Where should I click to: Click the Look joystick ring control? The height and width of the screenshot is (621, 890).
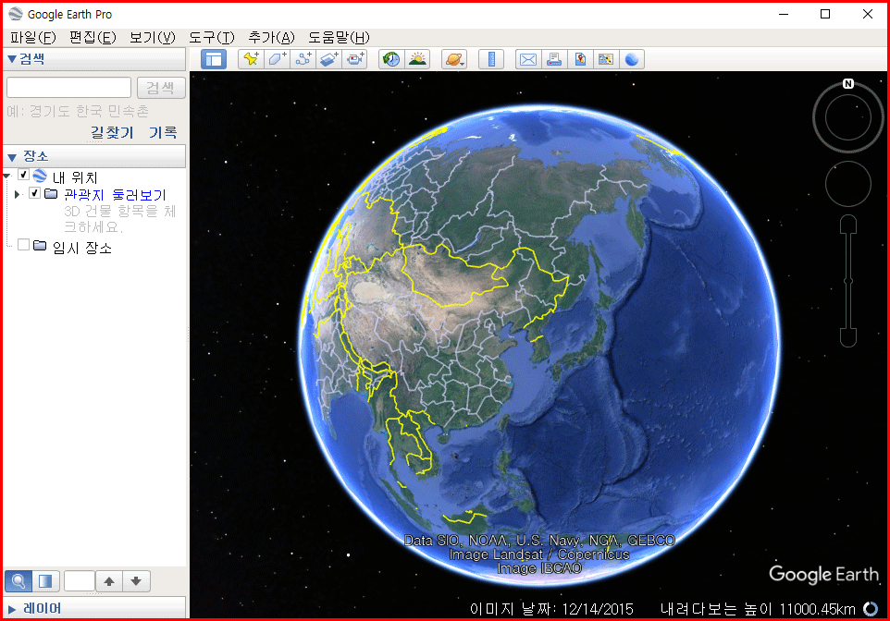848,117
